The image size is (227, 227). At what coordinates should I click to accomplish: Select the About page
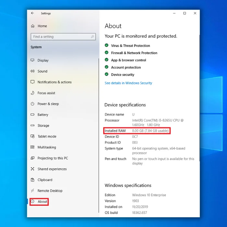(x=42, y=202)
